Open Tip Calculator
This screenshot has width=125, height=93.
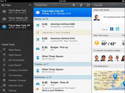point(17,75)
